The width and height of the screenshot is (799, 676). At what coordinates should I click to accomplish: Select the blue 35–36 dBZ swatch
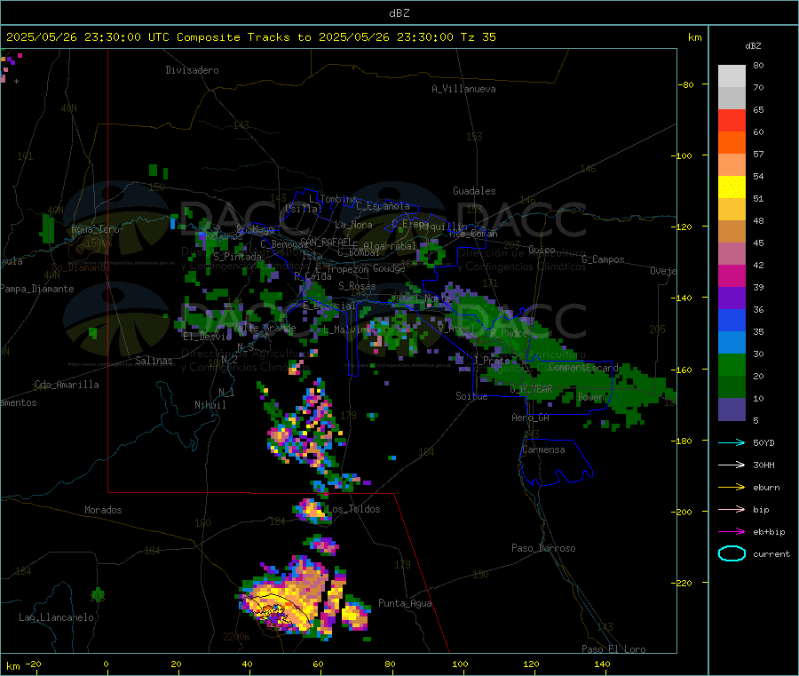click(732, 320)
